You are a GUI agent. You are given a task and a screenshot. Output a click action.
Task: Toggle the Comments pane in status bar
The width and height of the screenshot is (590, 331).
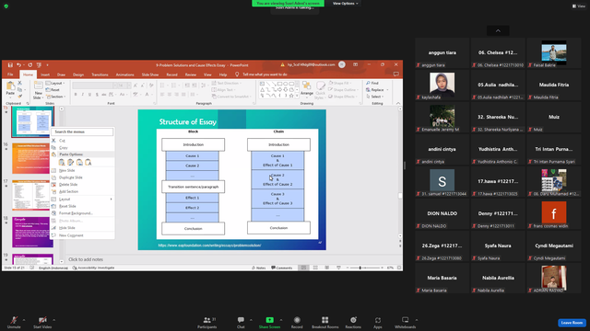[281, 268]
